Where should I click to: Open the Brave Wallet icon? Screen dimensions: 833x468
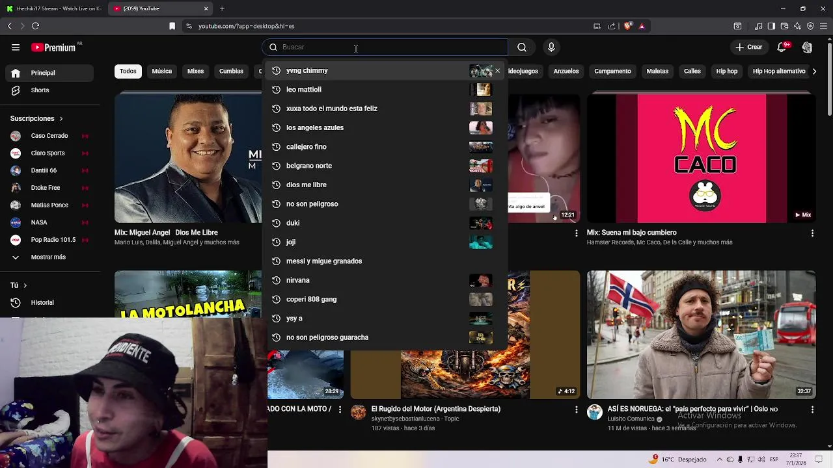(784, 26)
